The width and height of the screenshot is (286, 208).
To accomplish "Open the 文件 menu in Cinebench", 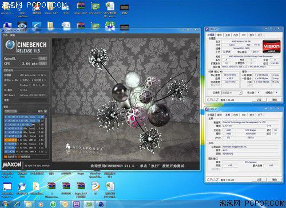I will [x=5, y=36].
